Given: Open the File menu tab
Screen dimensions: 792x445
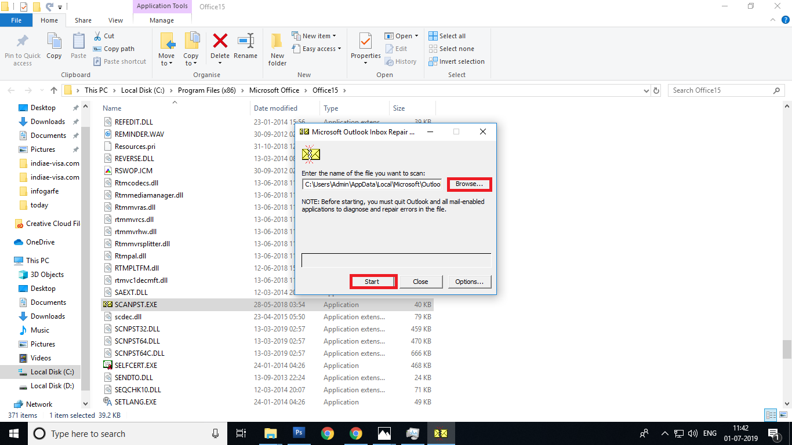Looking at the screenshot, I should click(16, 20).
